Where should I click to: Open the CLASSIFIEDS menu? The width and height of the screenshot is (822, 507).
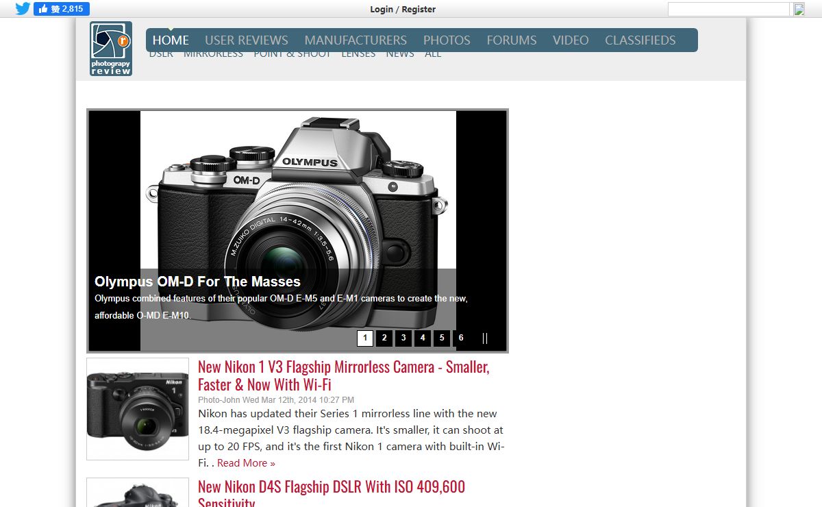[x=640, y=40]
